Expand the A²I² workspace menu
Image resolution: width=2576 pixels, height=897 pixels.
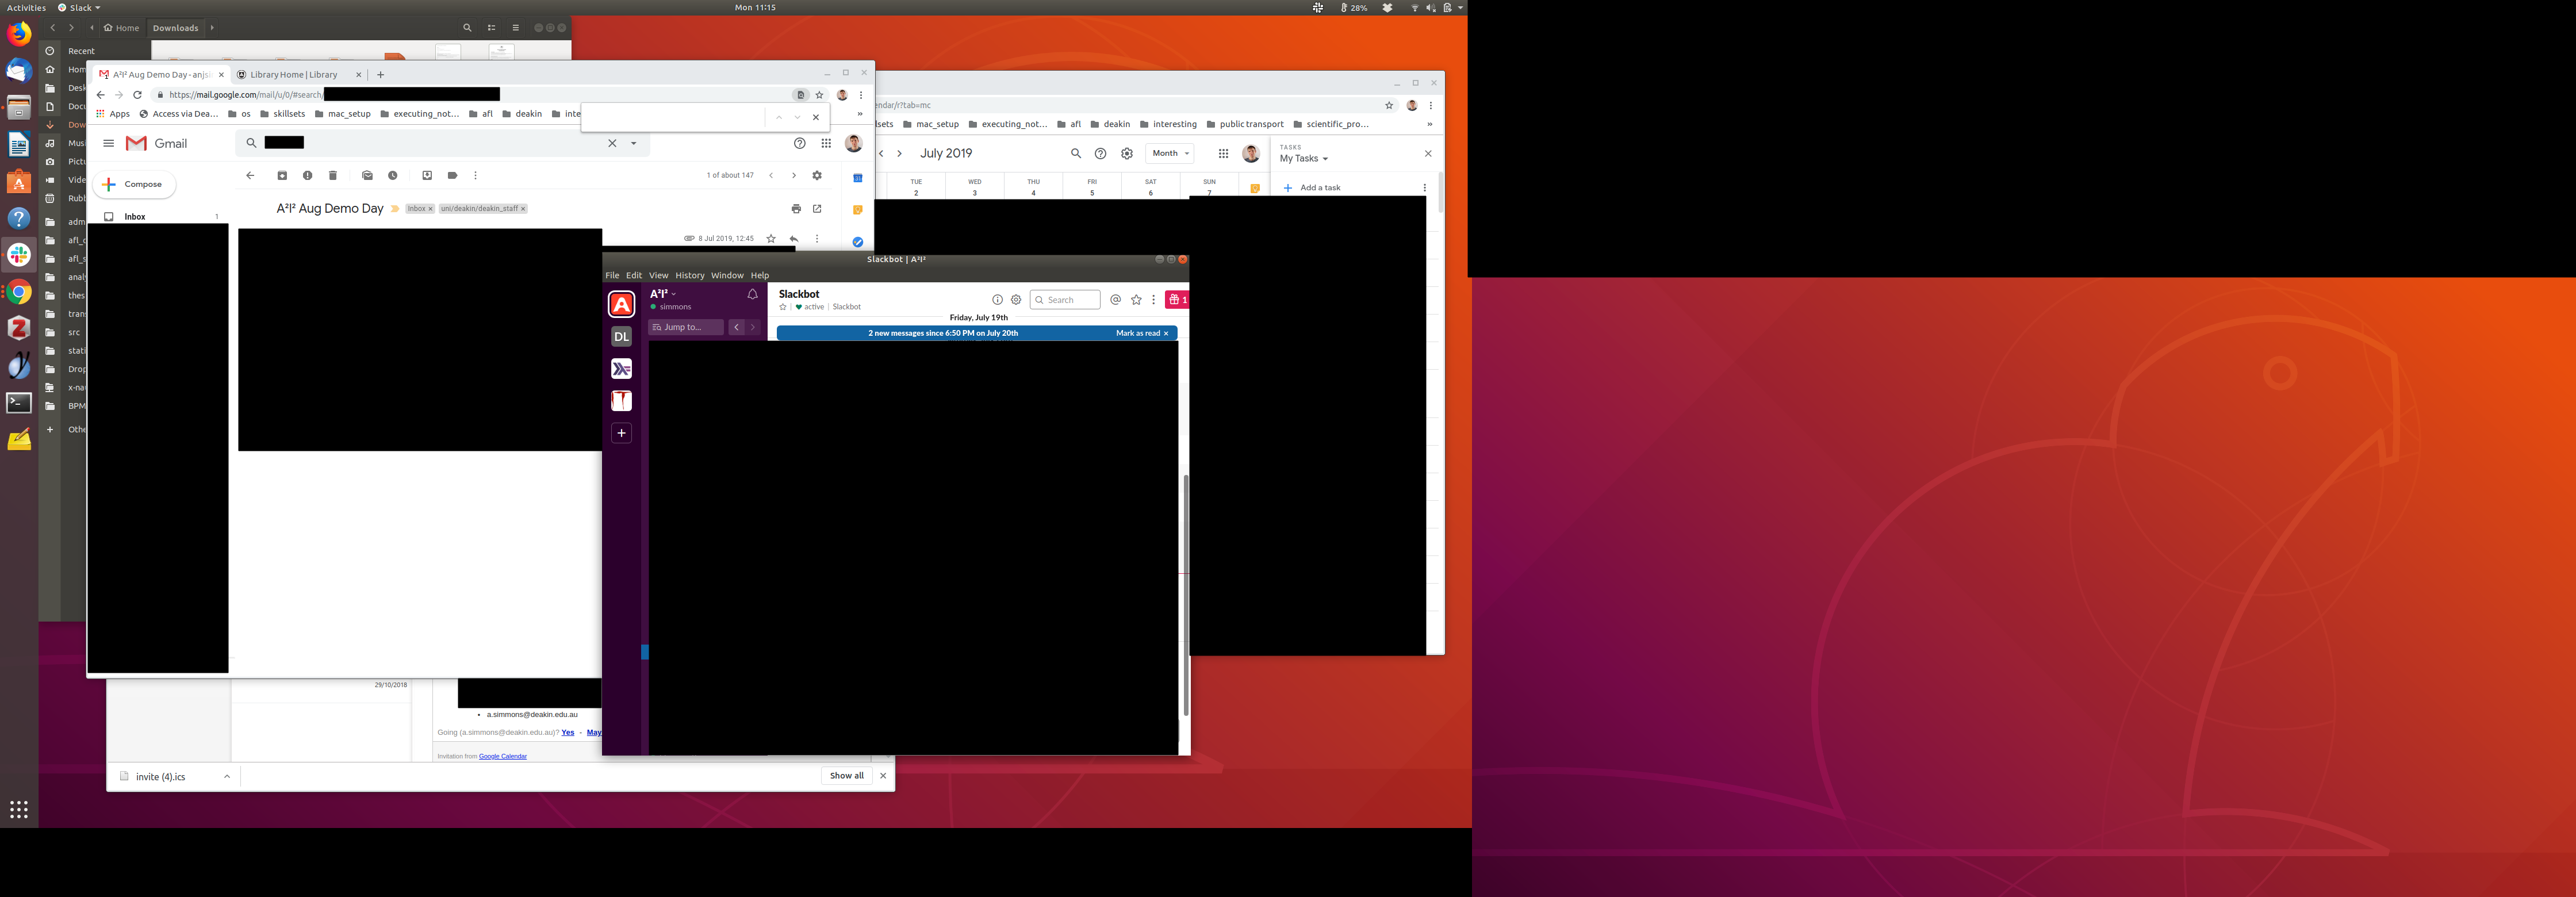point(664,294)
